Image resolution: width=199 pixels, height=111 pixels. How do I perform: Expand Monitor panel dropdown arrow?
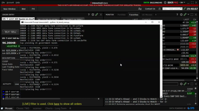tap(188, 14)
